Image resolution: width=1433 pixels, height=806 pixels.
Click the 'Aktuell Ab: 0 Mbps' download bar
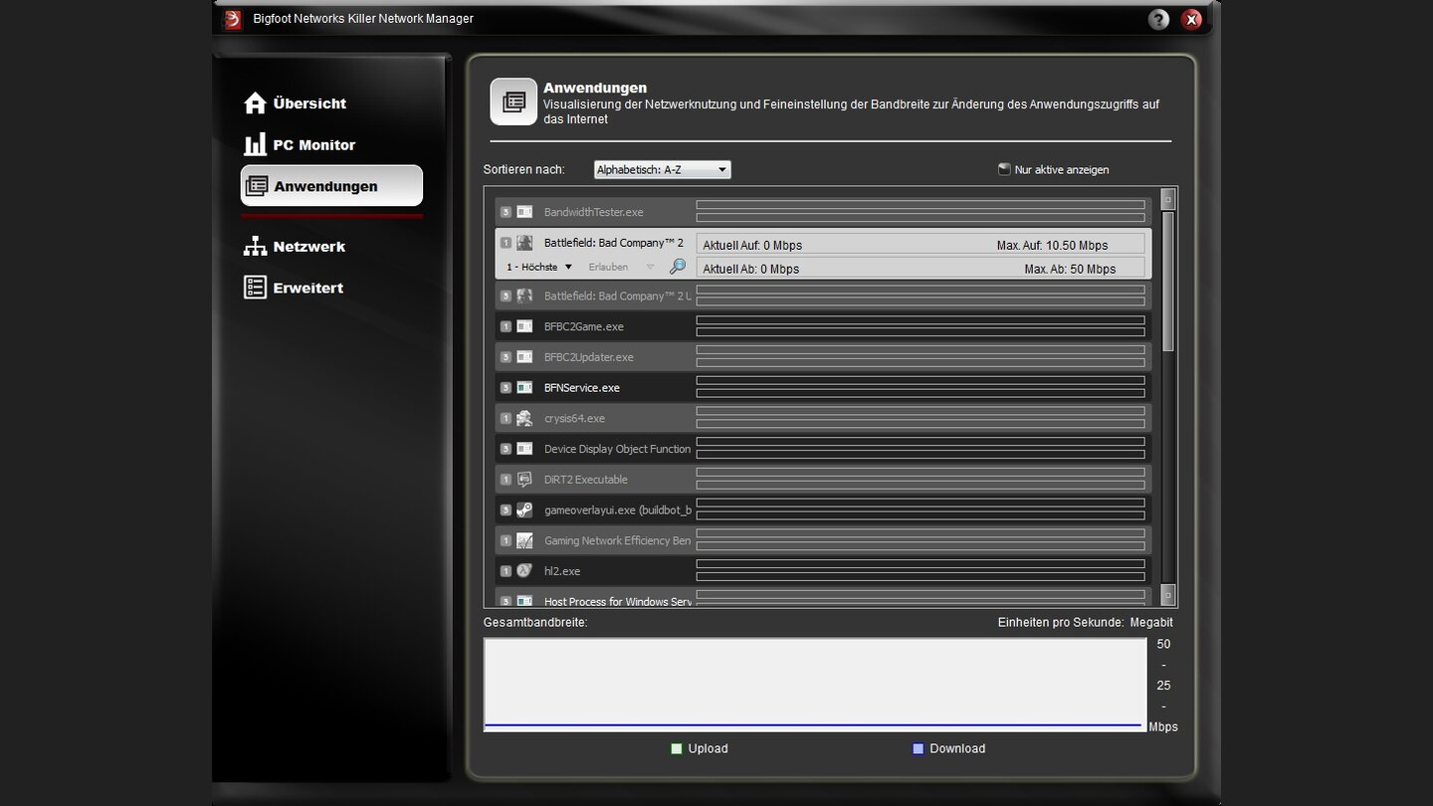pos(921,269)
